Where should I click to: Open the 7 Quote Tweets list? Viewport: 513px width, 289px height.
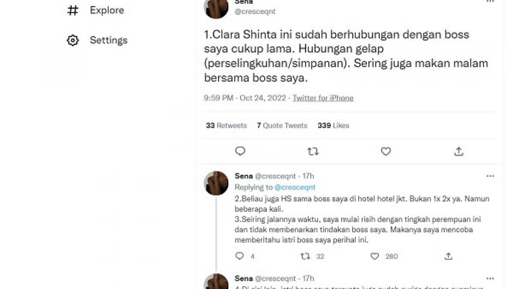tap(282, 125)
